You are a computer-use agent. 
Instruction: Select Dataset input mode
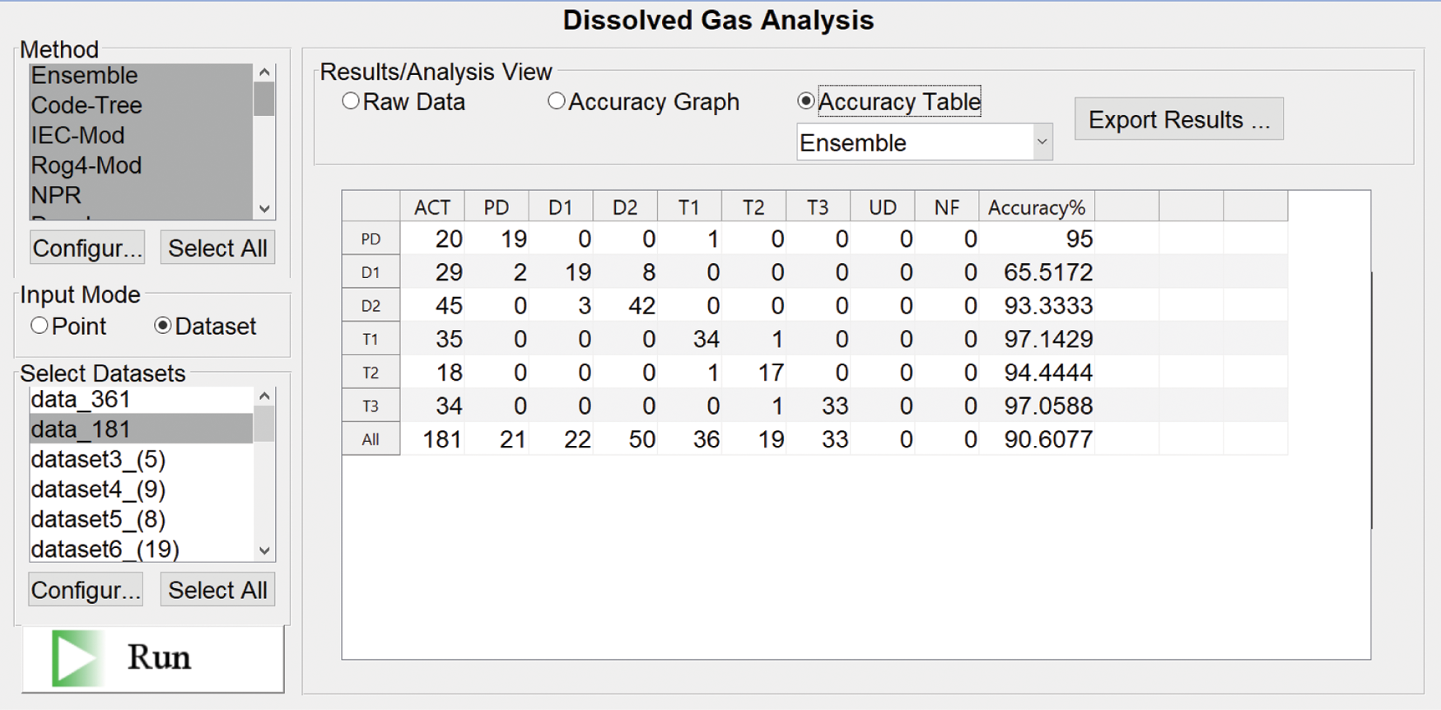coord(163,326)
